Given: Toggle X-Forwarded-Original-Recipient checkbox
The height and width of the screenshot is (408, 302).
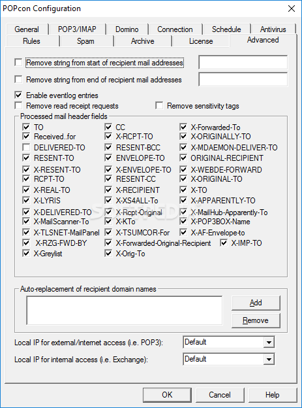Looking at the screenshot, I should point(108,243).
